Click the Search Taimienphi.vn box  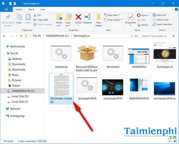click(x=158, y=36)
